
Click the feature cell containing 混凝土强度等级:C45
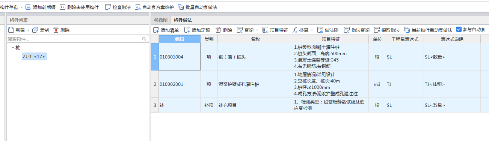[x=331, y=57]
